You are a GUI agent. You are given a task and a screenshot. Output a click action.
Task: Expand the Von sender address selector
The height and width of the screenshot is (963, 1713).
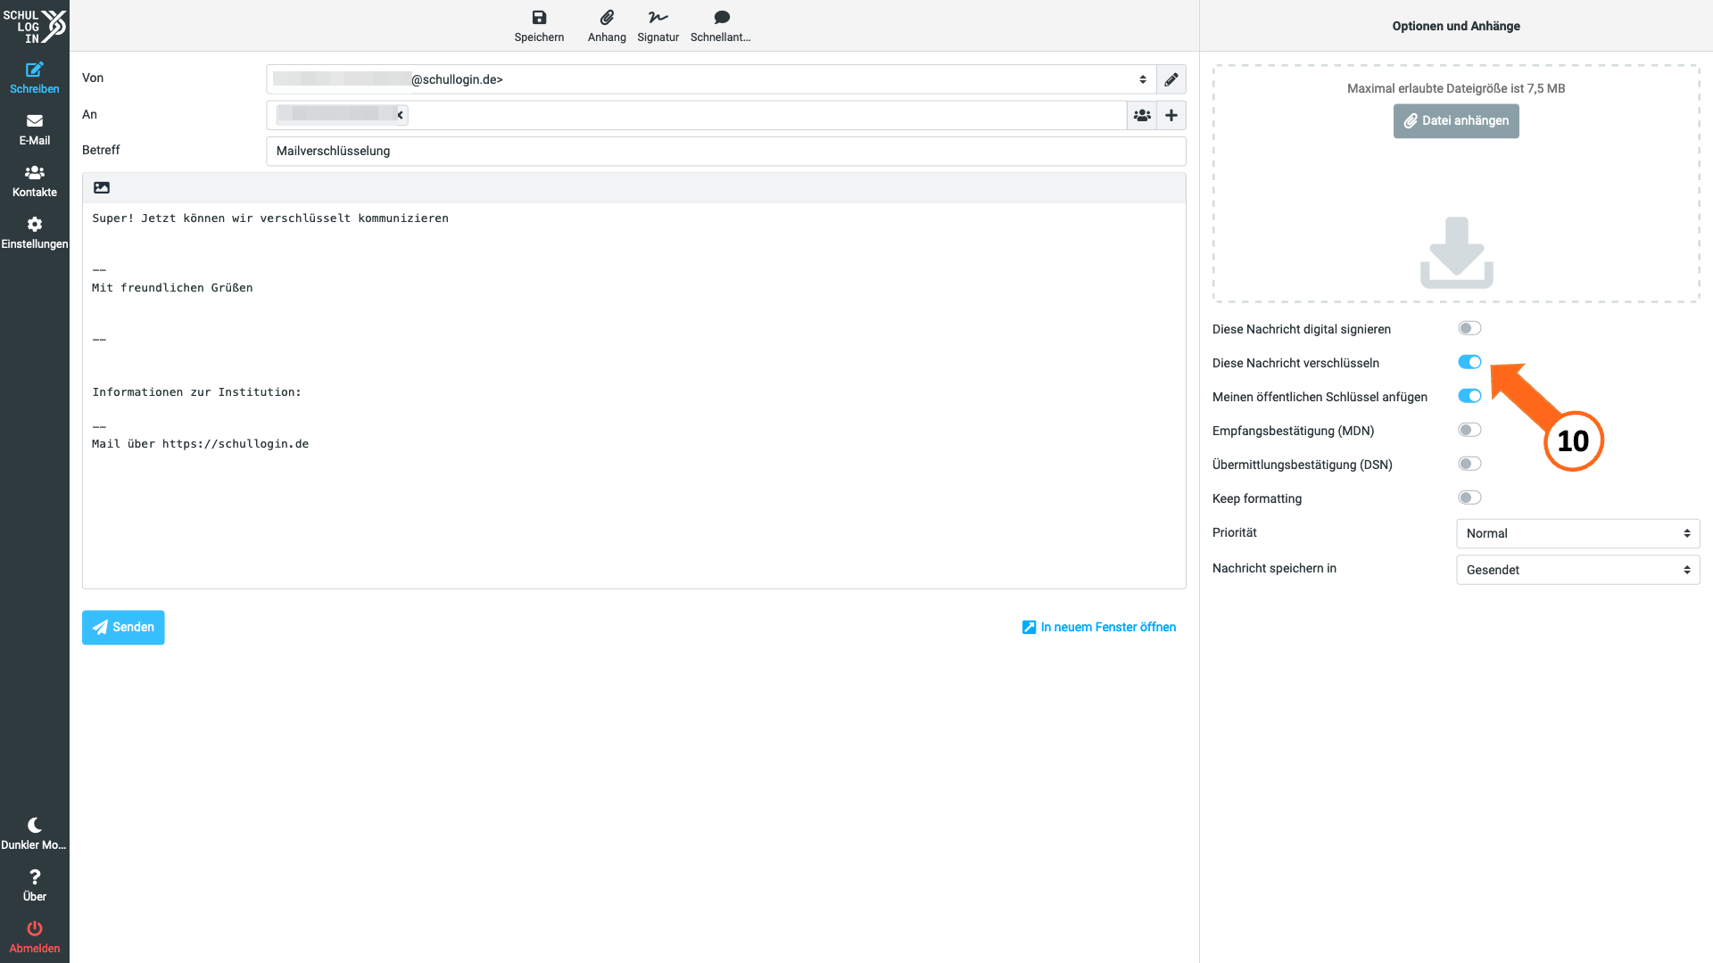pyautogui.click(x=711, y=79)
